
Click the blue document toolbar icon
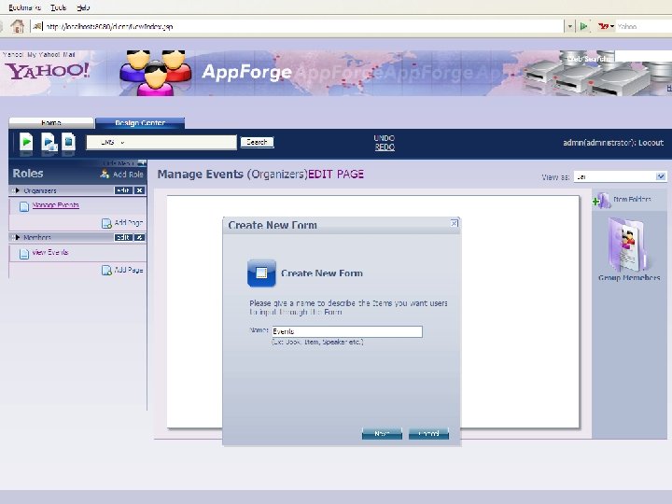(x=68, y=142)
